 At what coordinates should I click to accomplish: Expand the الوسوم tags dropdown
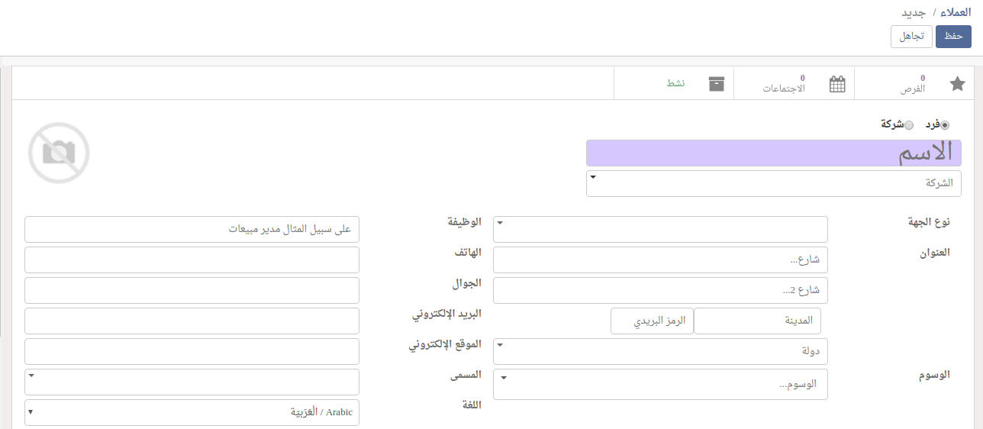pyautogui.click(x=660, y=384)
